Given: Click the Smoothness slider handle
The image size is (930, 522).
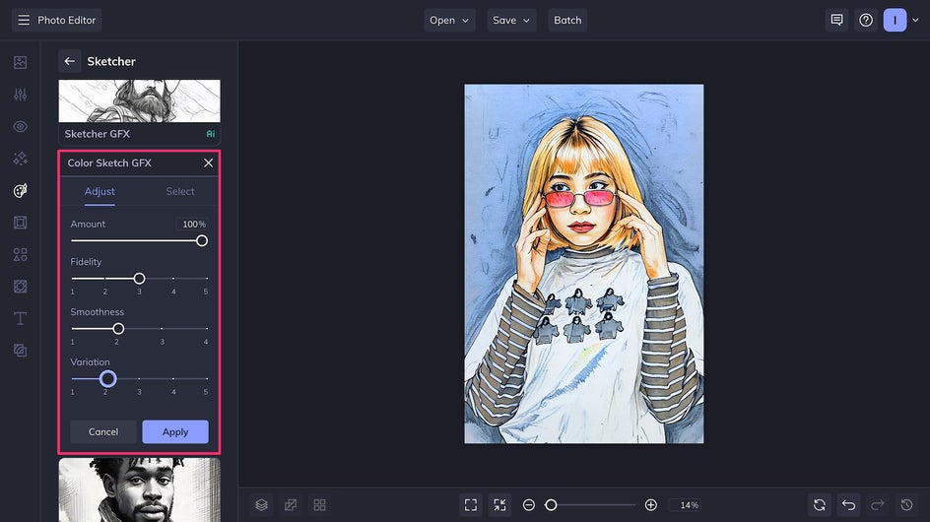Looking at the screenshot, I should [118, 329].
